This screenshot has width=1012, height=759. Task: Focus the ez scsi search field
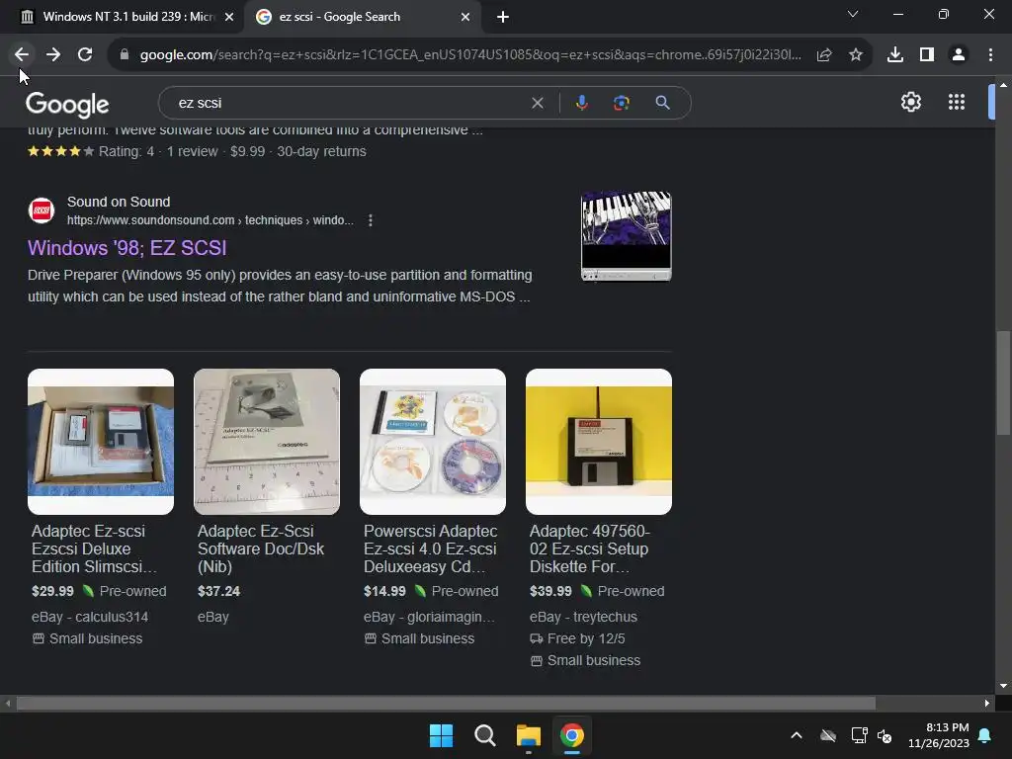pos(349,103)
